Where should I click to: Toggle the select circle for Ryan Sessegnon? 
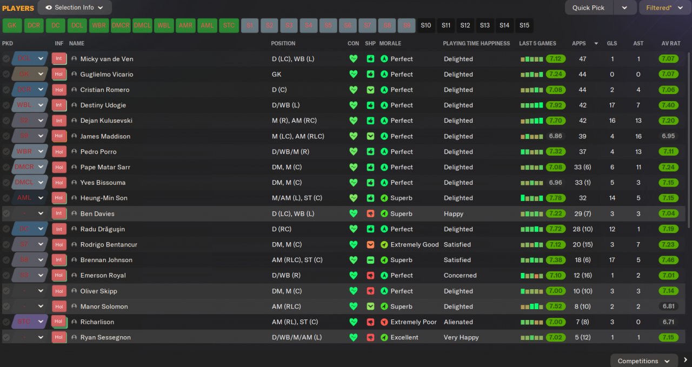tap(6, 337)
